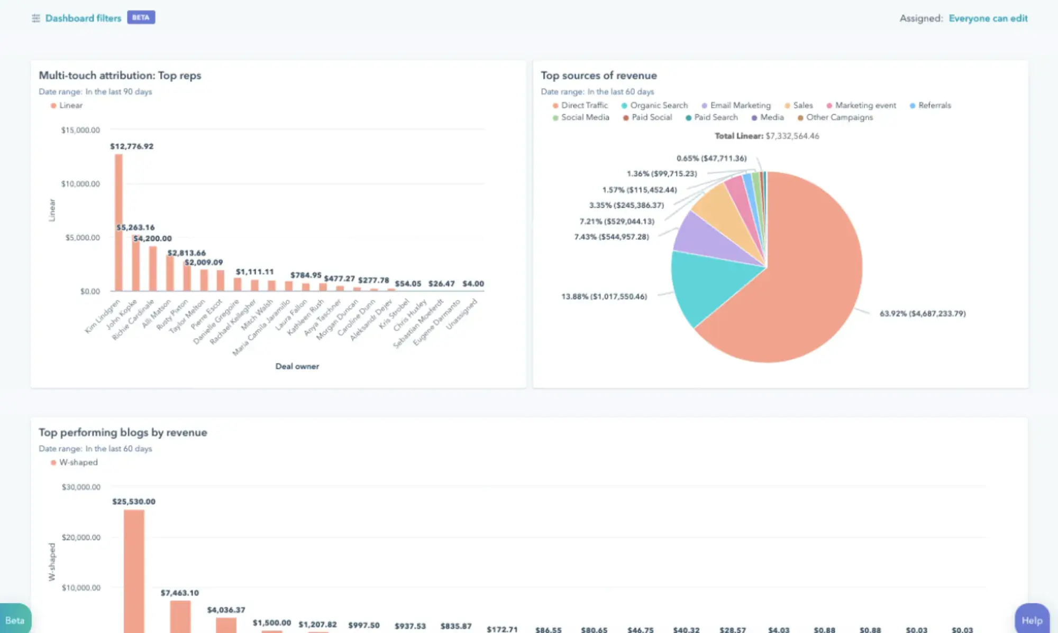Click the Help button
1058x633 pixels.
pos(1032,619)
